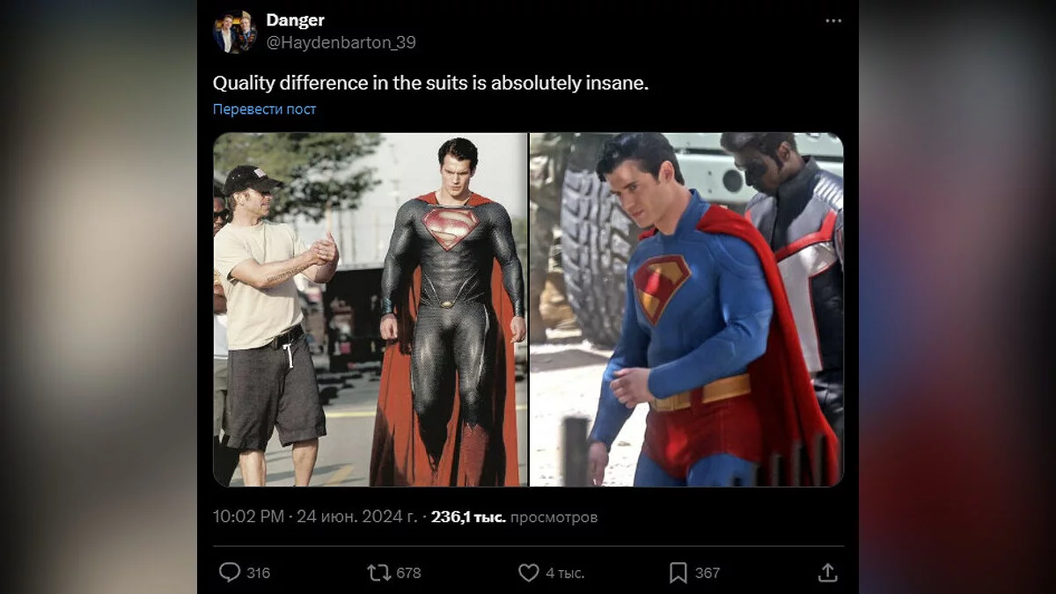Like the post with the heart icon
Image resolution: width=1056 pixels, height=594 pixels.
(x=528, y=573)
